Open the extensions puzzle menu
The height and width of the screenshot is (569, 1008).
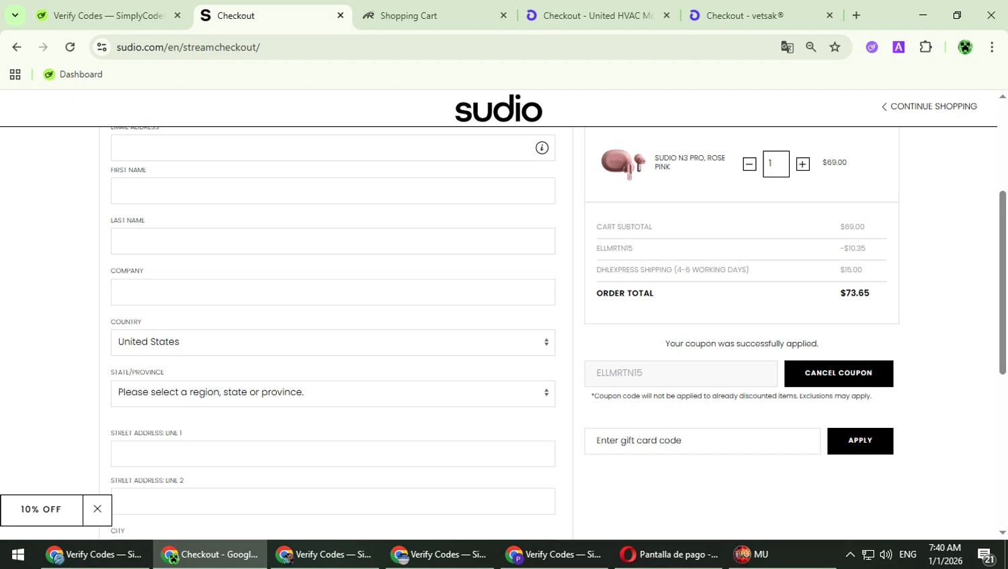pyautogui.click(x=925, y=47)
